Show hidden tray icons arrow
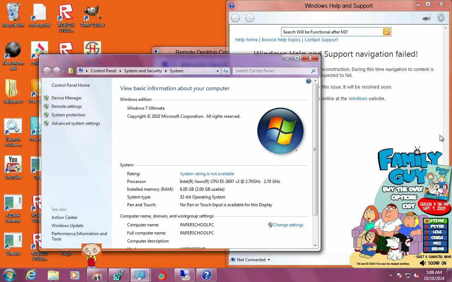This screenshot has height=282, width=452. tap(391, 275)
